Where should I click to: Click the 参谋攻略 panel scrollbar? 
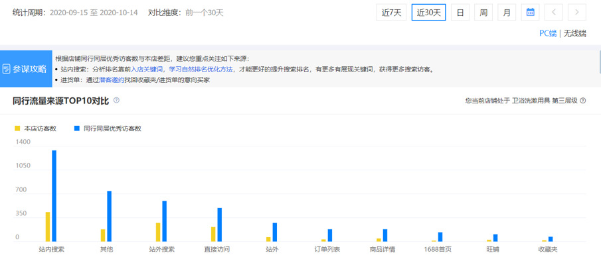[x=600, y=62]
